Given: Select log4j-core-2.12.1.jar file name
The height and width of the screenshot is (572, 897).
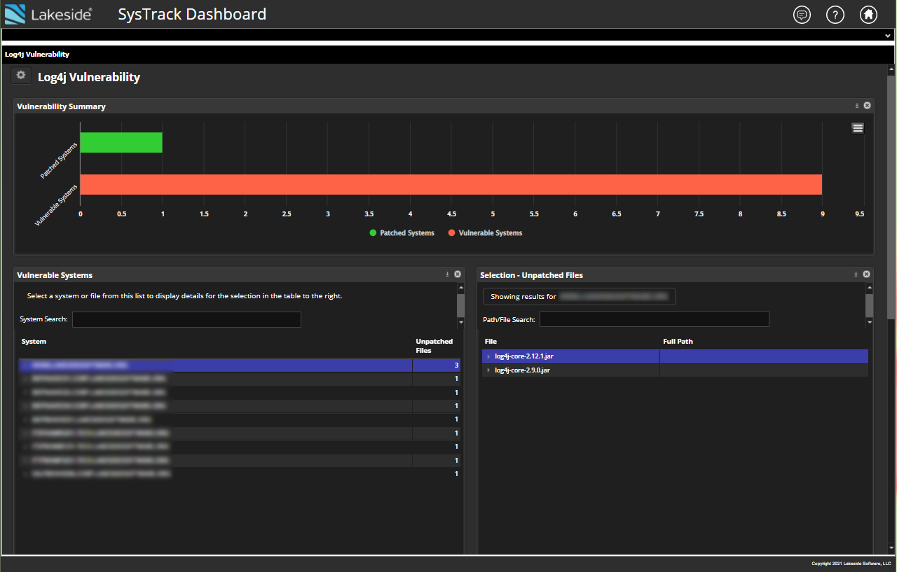Looking at the screenshot, I should point(524,357).
